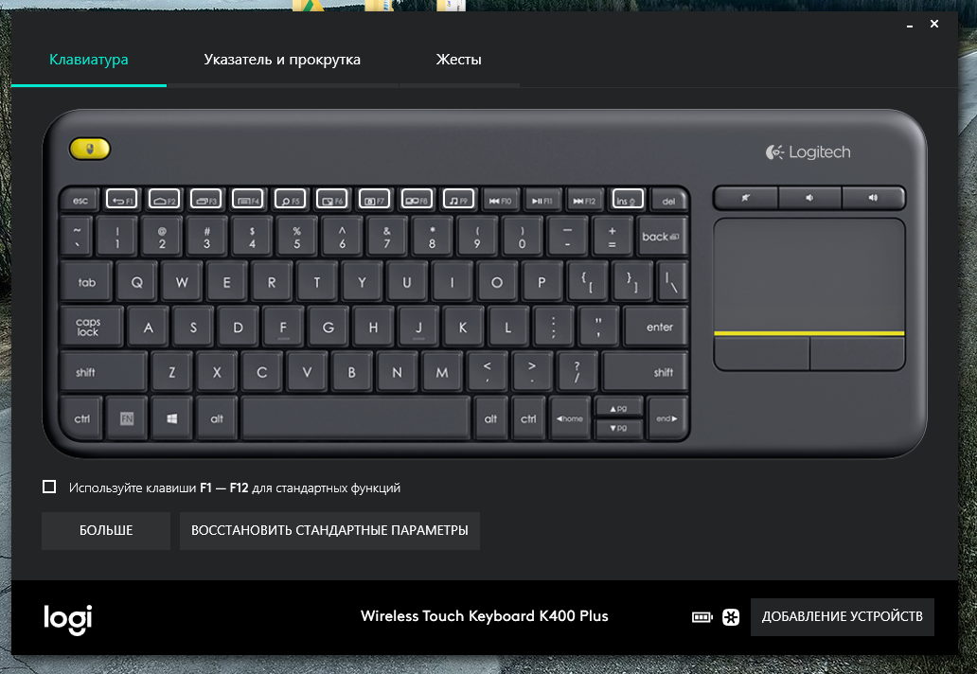Screen dimensions: 977x674
Task: Click the esc key on the keyboard image
Action: coord(80,200)
